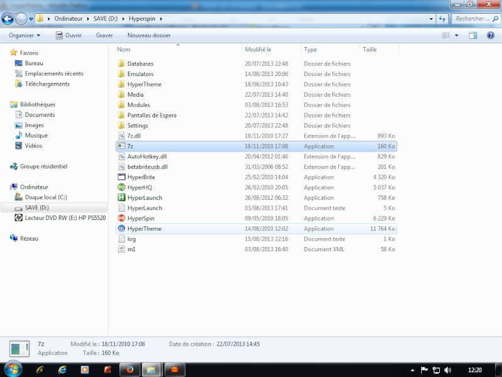The width and height of the screenshot is (502, 377).
Task: Select the Settings folder row
Action: pyautogui.click(x=256, y=125)
